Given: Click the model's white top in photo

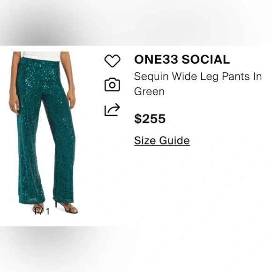Looking at the screenshot, I should point(42,56).
